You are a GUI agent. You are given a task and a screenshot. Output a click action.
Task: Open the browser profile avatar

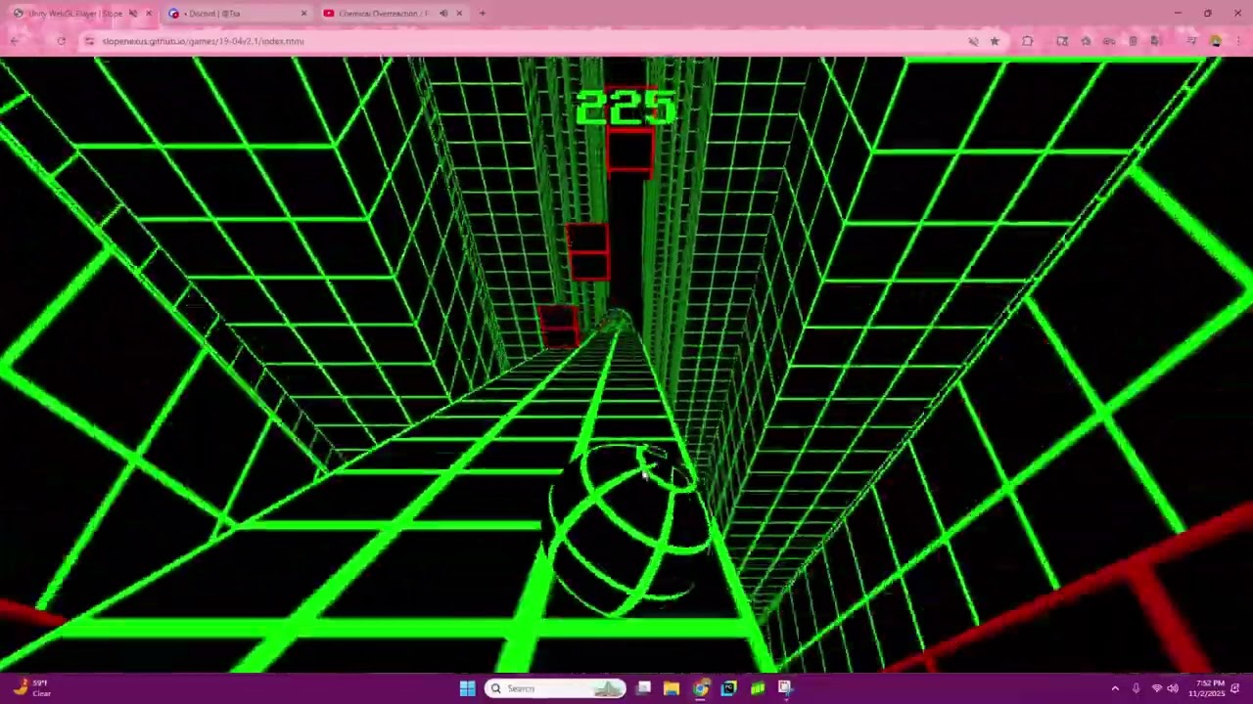1216,41
